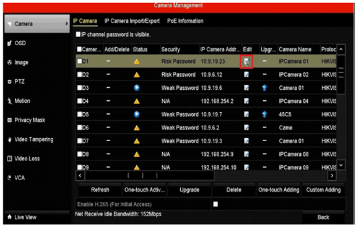Select the D2 camera checkbox

(x=79, y=74)
